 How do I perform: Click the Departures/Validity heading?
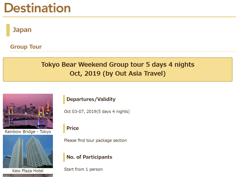91,99
